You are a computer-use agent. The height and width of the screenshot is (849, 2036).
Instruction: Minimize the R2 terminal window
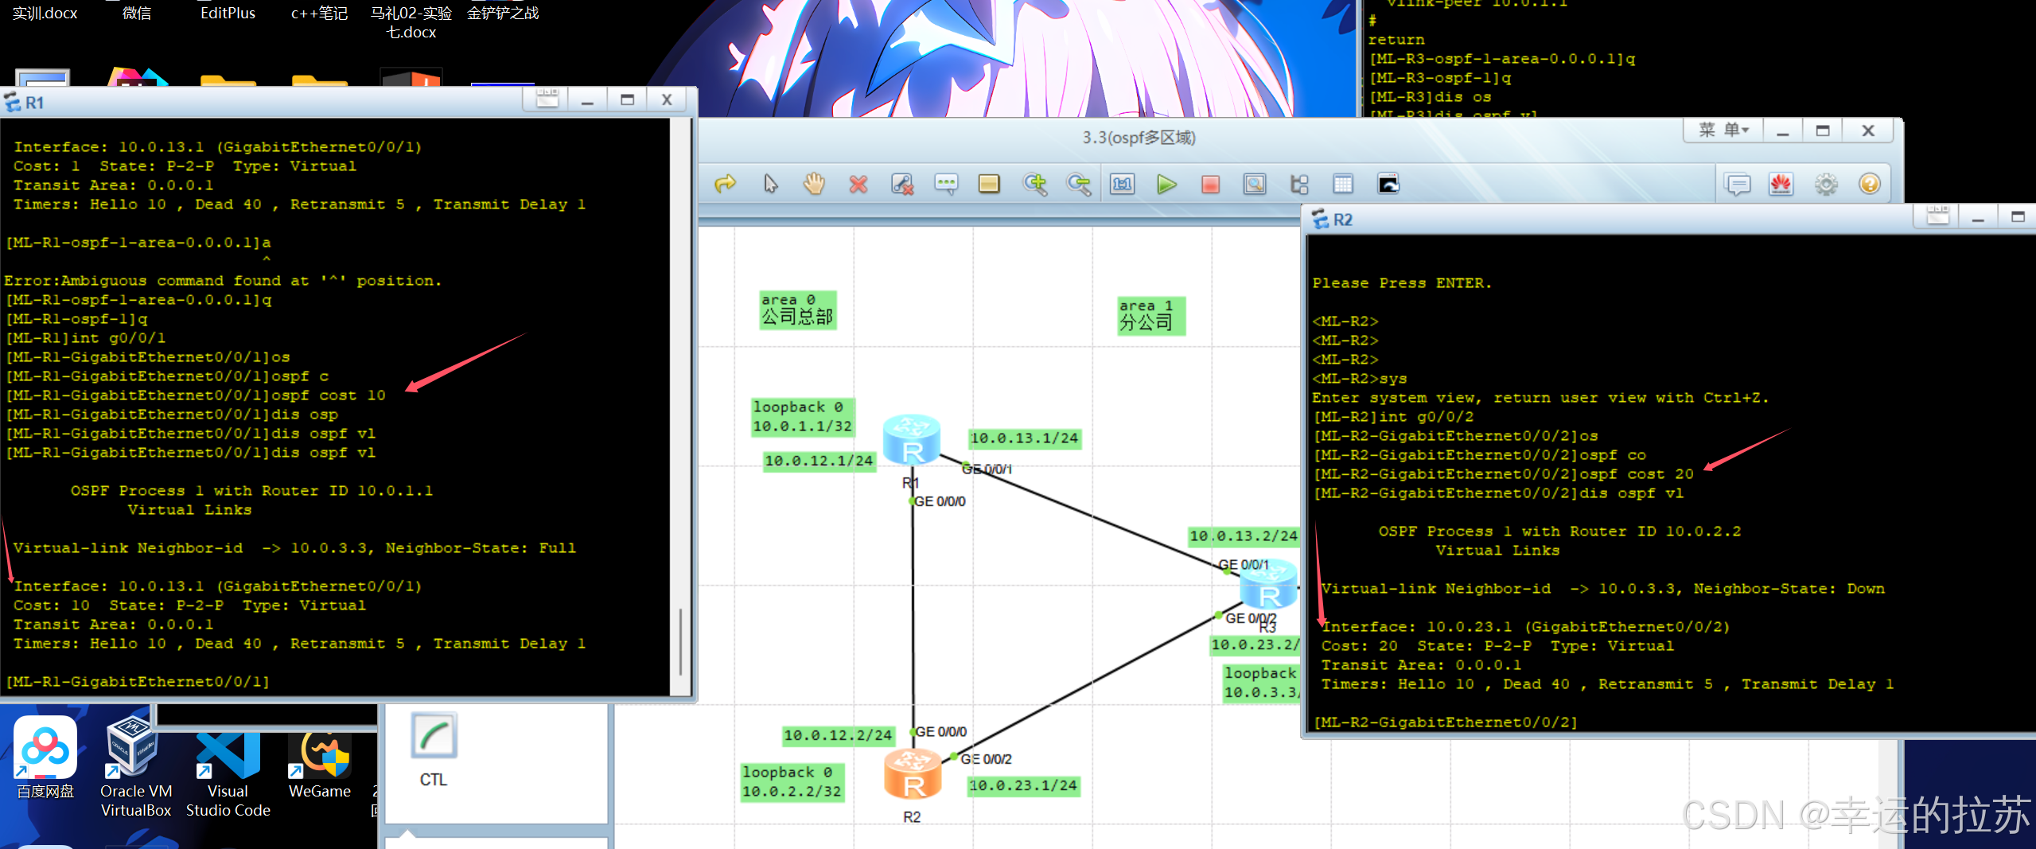point(1978,216)
